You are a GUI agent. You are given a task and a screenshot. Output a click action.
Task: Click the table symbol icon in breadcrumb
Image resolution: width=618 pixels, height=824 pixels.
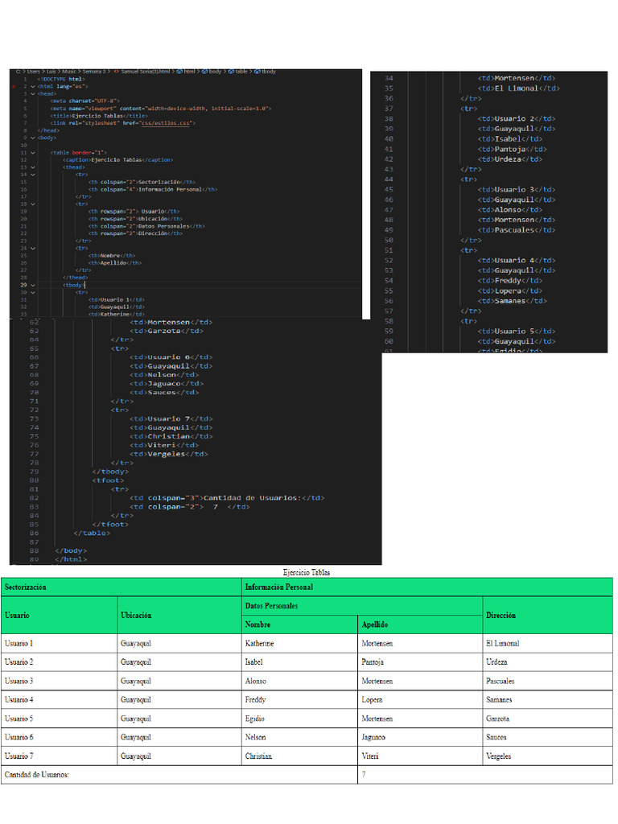coord(230,72)
